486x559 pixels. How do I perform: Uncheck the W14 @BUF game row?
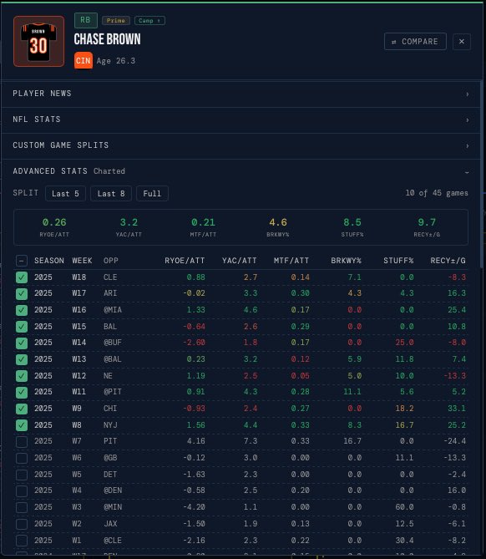[x=22, y=343]
